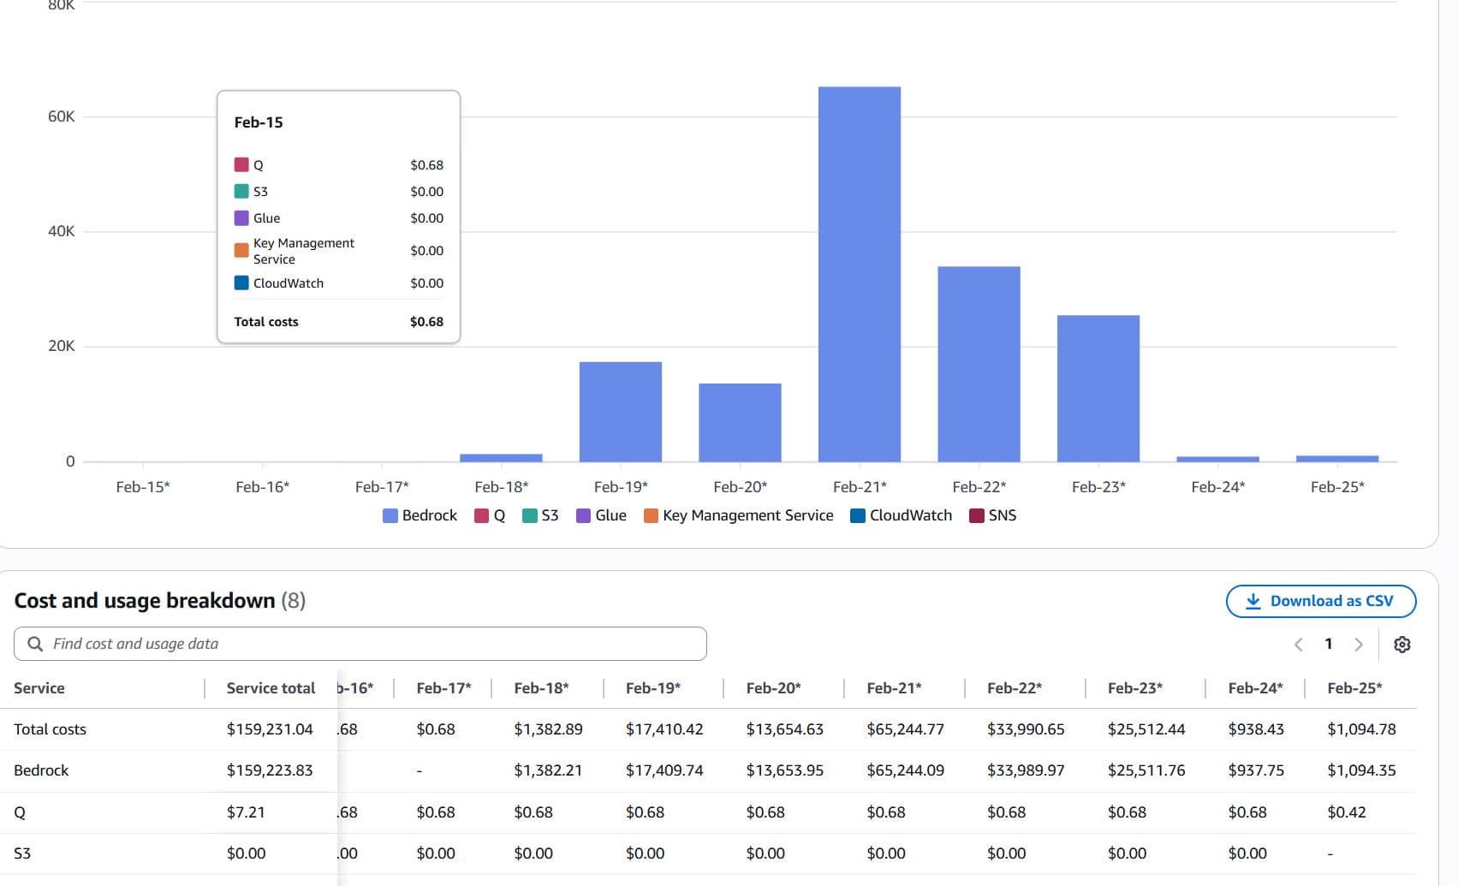Toggle Glue series in chart legend
This screenshot has width=1458, height=886.
click(x=601, y=515)
